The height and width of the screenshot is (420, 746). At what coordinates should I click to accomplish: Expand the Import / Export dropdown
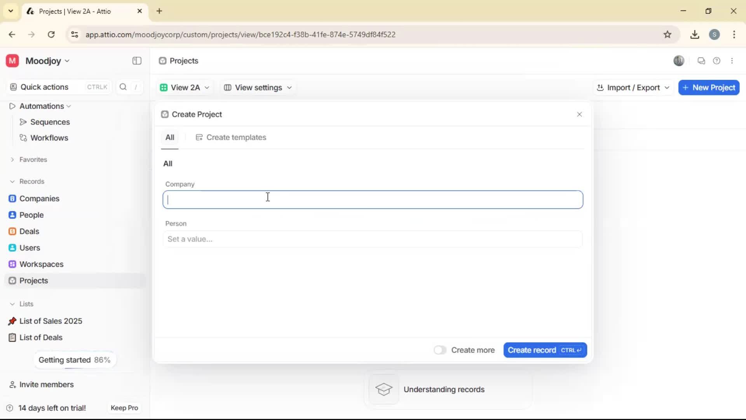pos(633,87)
